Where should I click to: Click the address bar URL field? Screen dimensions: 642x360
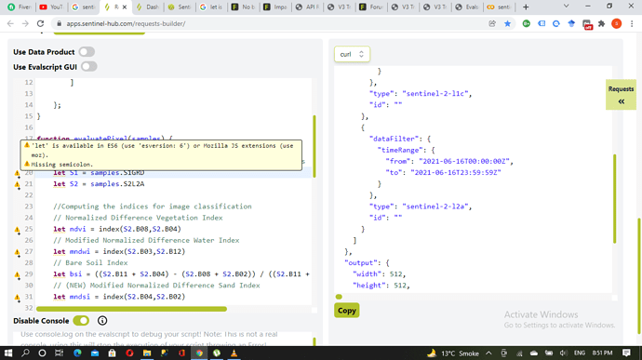tap(270, 24)
